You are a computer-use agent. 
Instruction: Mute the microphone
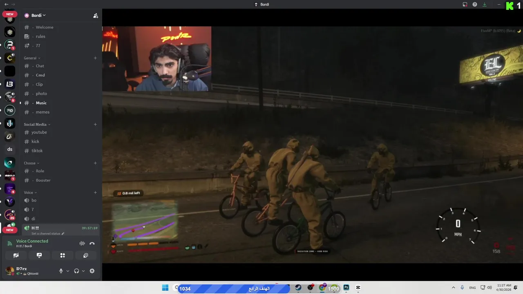pos(61,271)
